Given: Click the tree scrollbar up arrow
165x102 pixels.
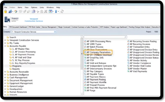Looking at the screenshot, I should 82,37.
